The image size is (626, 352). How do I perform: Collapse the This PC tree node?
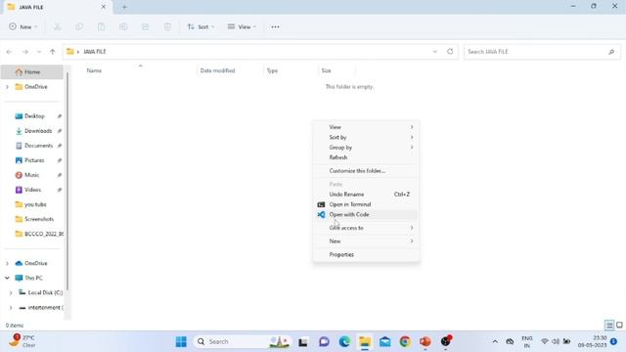[x=7, y=278]
